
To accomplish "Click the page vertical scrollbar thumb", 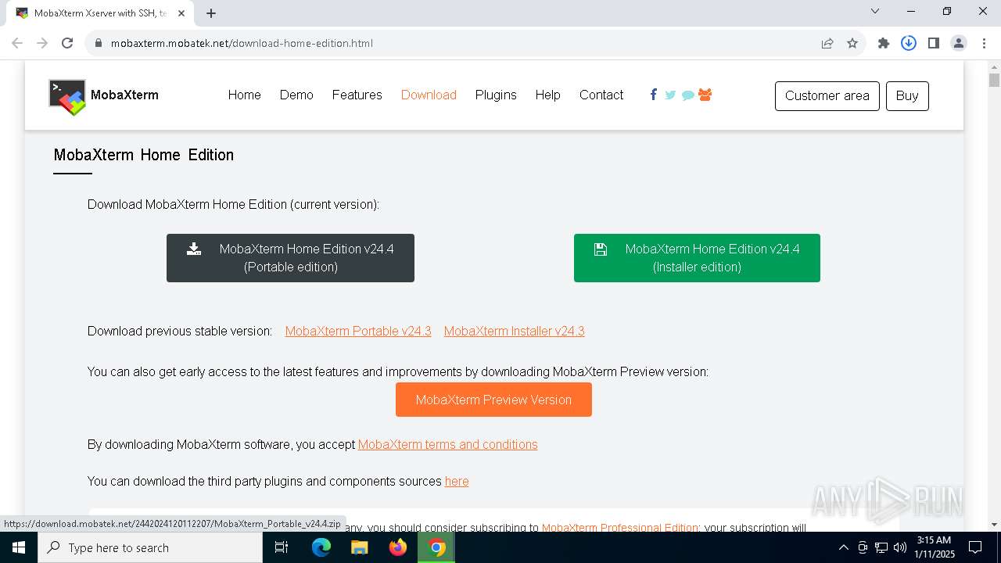I will pyautogui.click(x=994, y=80).
